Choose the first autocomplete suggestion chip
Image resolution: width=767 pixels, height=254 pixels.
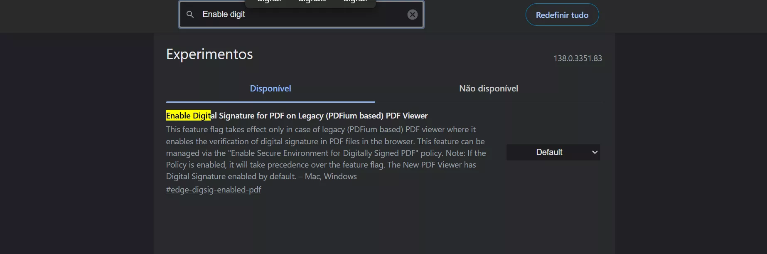click(x=269, y=1)
